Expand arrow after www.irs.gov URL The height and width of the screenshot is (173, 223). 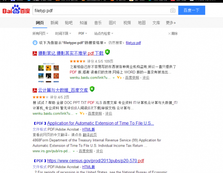point(74,151)
